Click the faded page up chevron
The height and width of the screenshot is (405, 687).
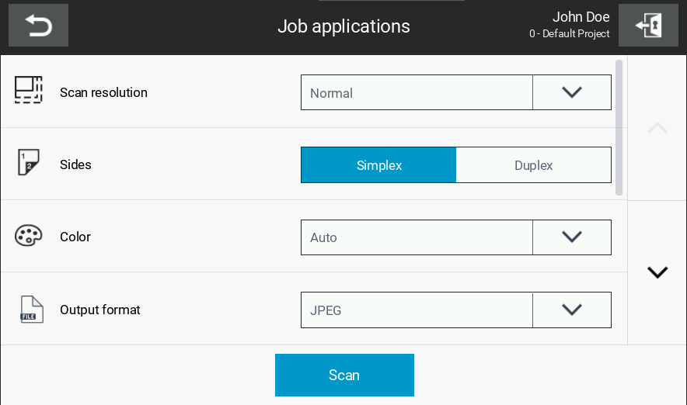(657, 128)
